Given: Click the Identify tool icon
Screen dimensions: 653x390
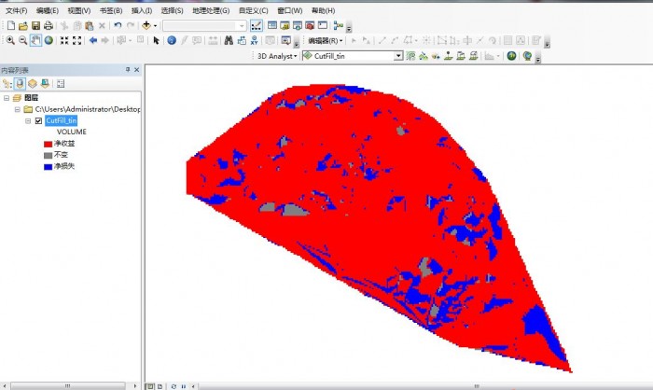Looking at the screenshot, I should pos(171,40).
